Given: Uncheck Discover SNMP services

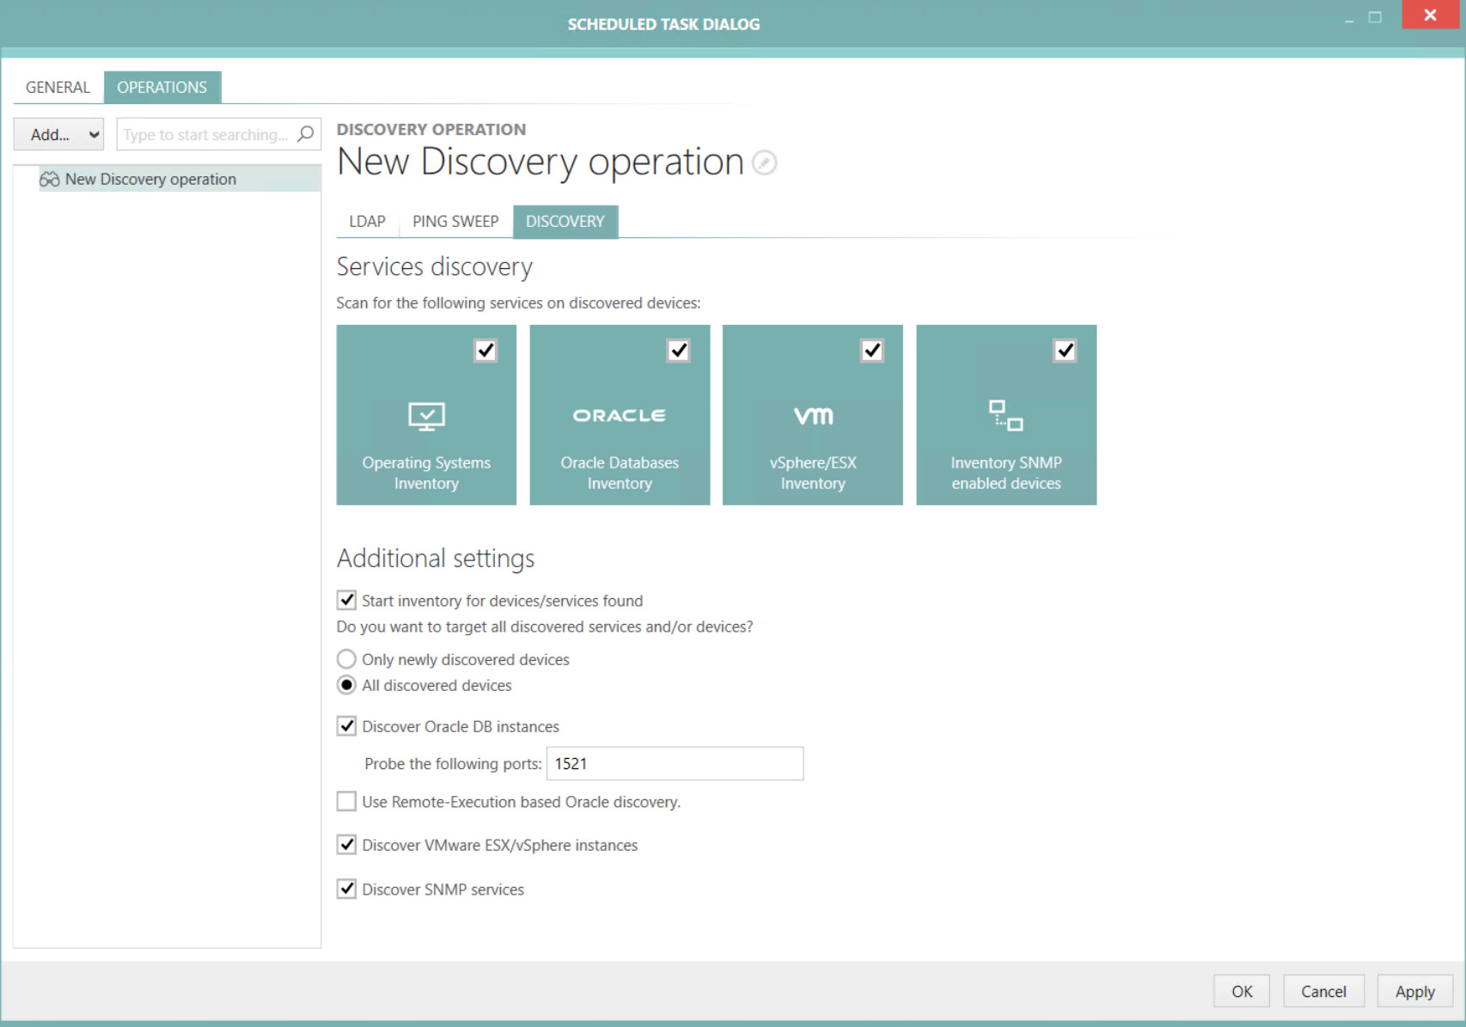Looking at the screenshot, I should tap(346, 889).
